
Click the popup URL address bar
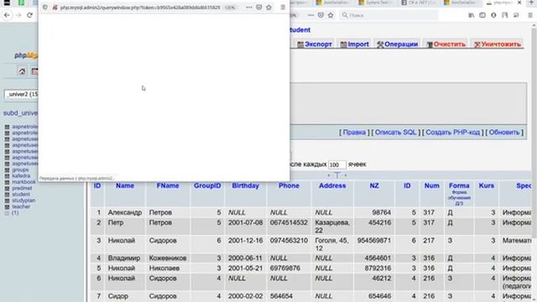click(140, 8)
